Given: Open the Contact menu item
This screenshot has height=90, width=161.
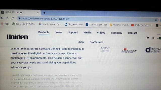Looking at the screenshot, I should (x=132, y=33).
